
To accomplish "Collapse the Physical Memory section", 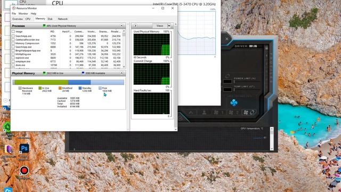I will coord(121,73).
